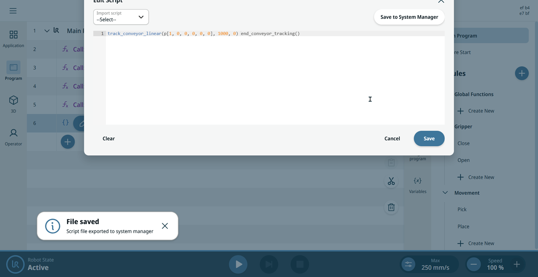The width and height of the screenshot is (538, 277).
Task: Click the play button in bottom bar
Action: click(238, 264)
